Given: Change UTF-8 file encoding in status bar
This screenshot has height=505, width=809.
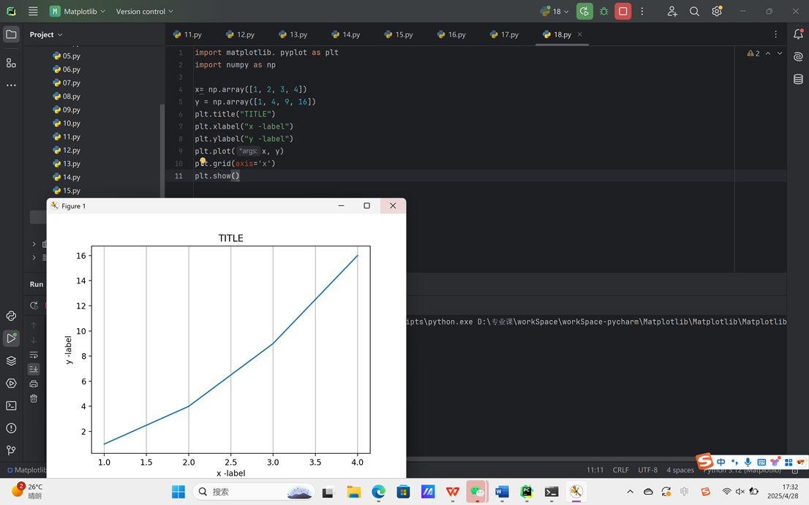Looking at the screenshot, I should [647, 470].
